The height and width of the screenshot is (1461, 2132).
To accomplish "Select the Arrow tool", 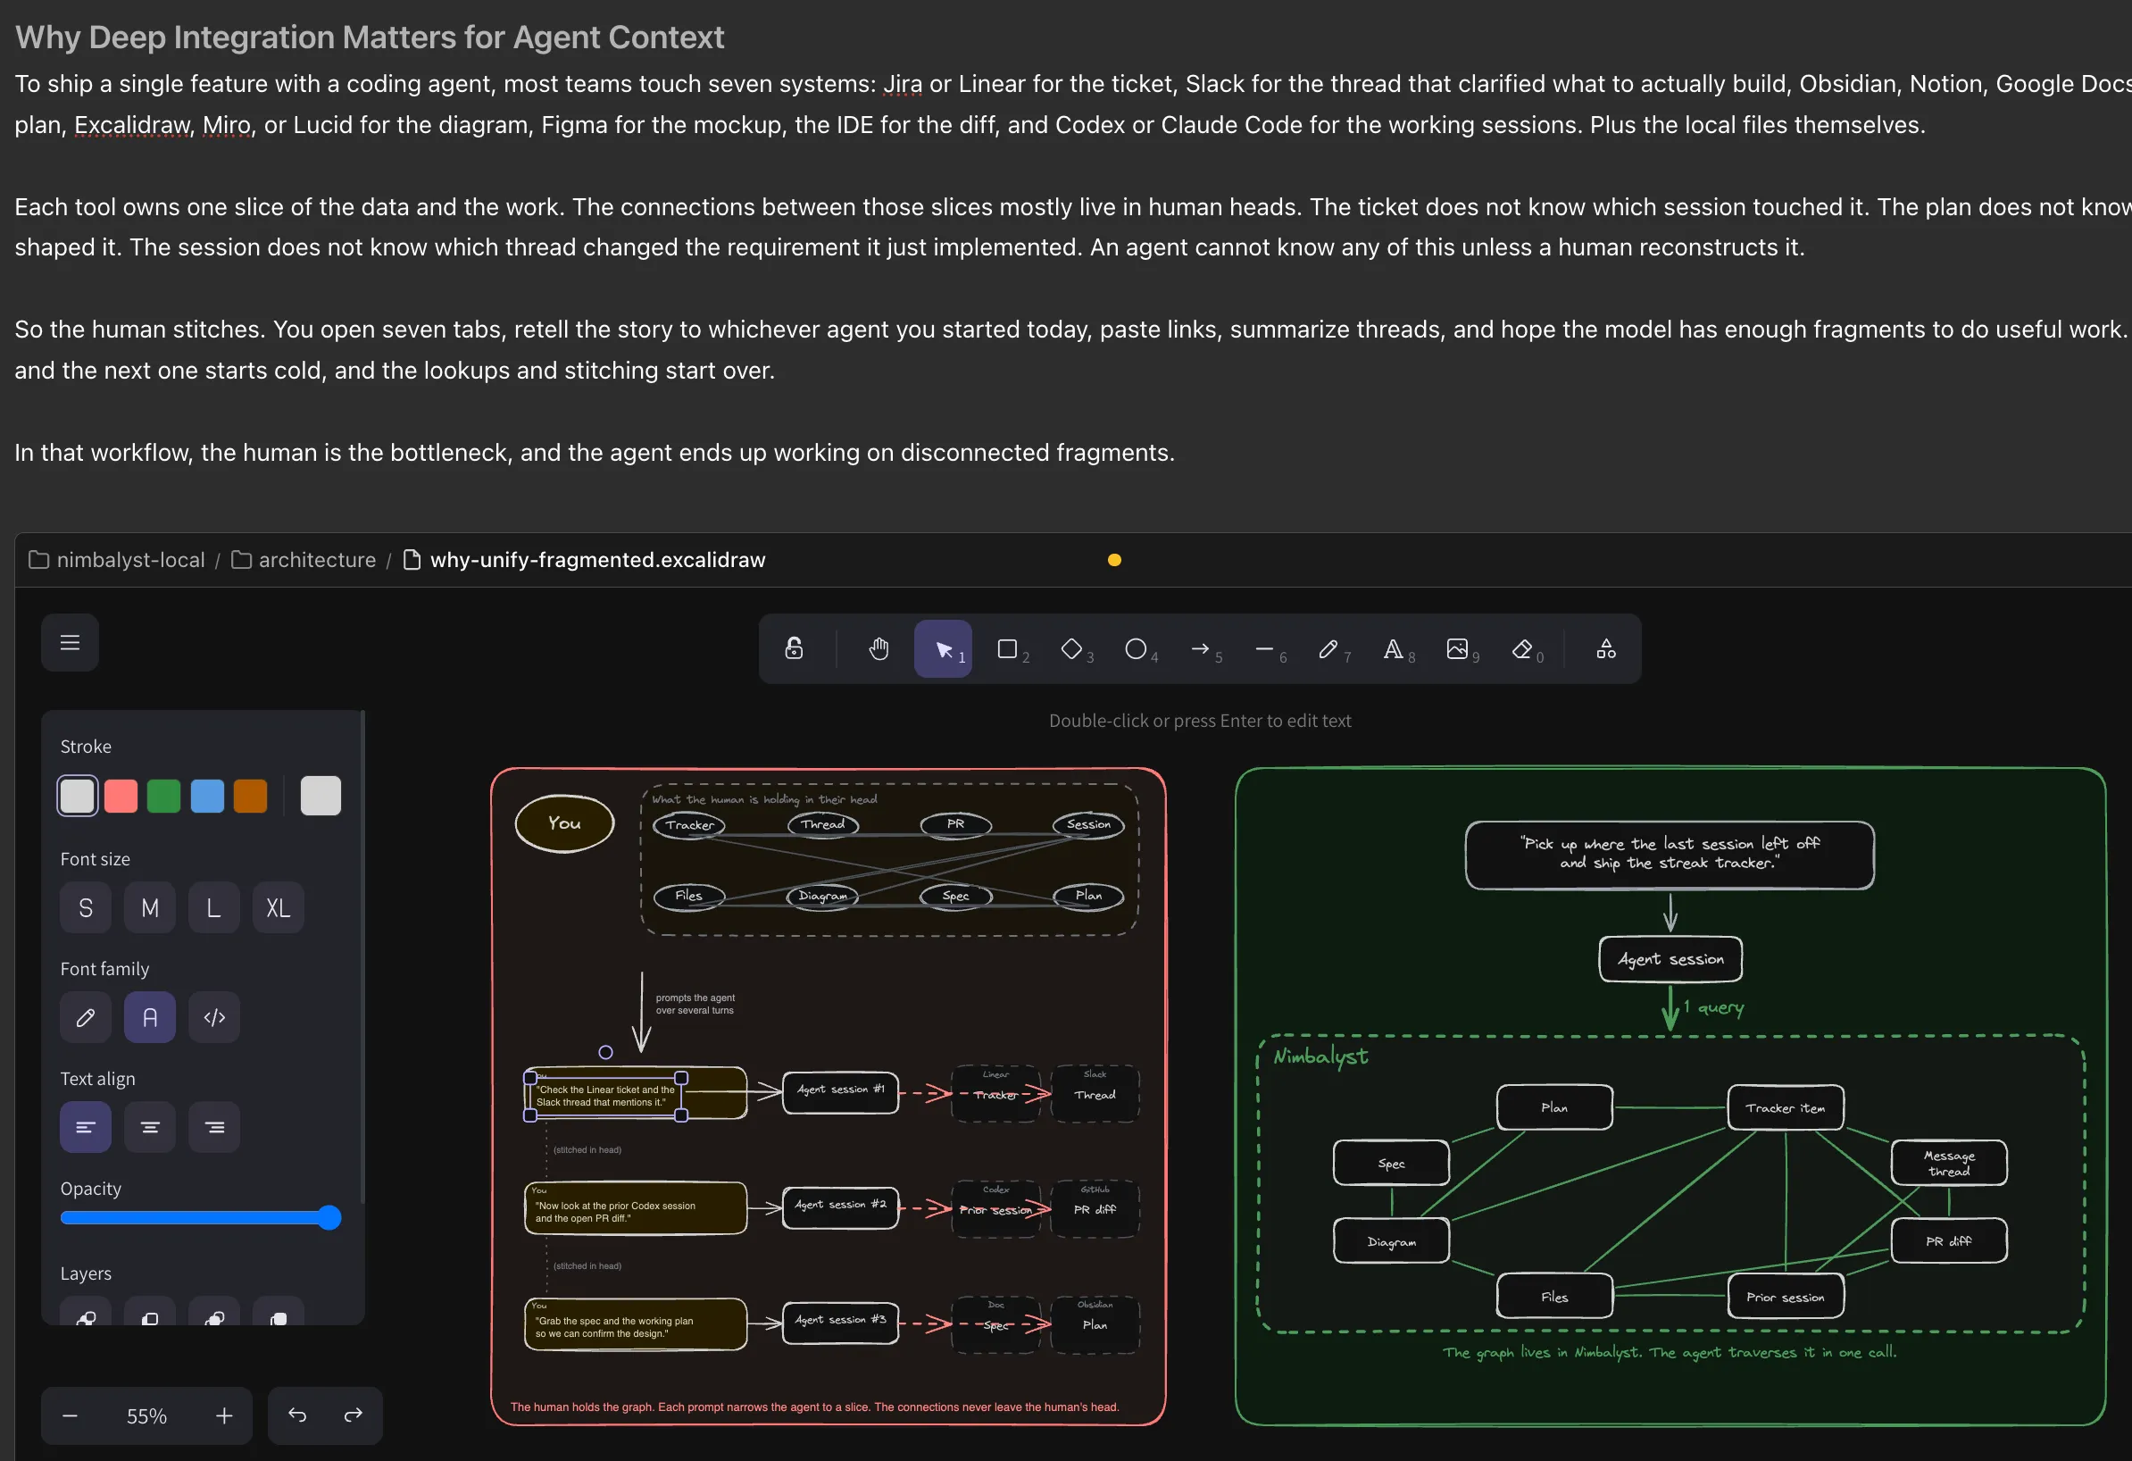I will tap(1200, 649).
